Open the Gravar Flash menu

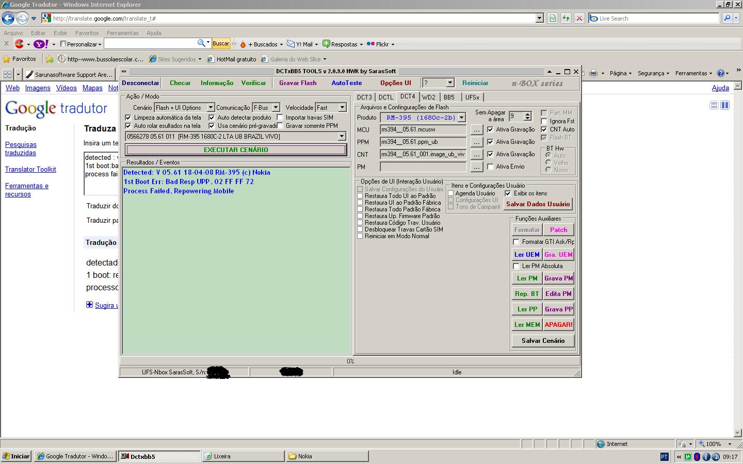coord(298,83)
